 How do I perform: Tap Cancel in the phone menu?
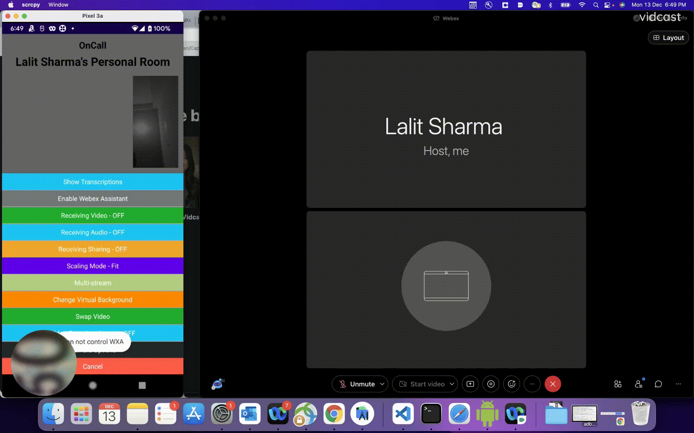(x=93, y=366)
